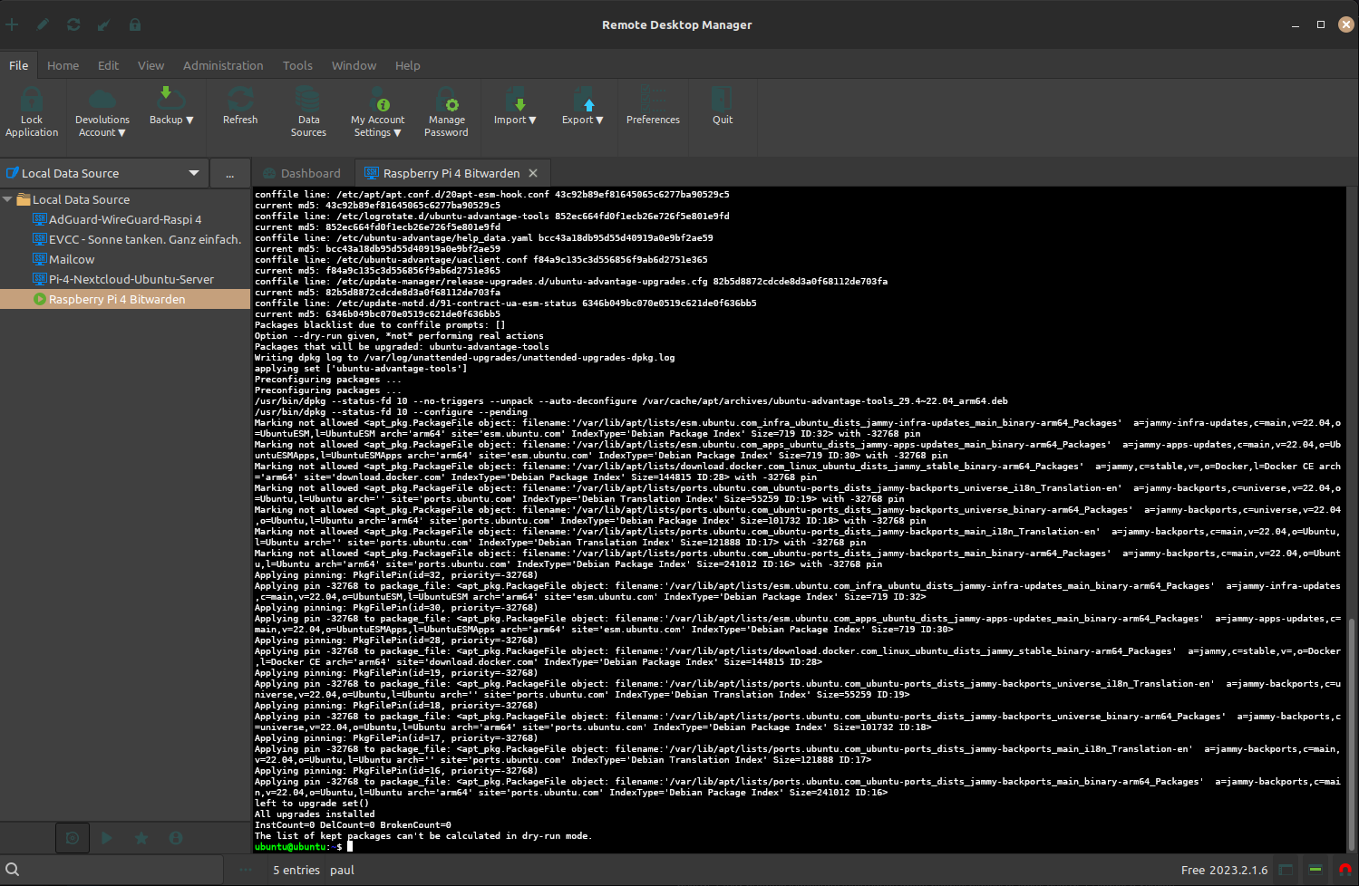Collapse the Local Data Source tree folder

point(8,199)
